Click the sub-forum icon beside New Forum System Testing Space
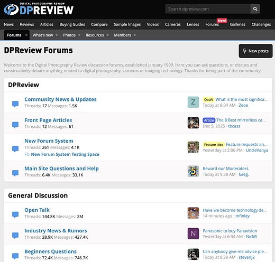This screenshot has height=262, width=275. pyautogui.click(x=27, y=154)
